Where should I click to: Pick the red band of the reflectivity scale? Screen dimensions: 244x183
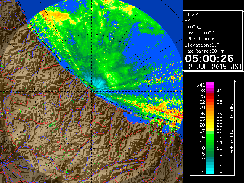click(x=210, y=96)
